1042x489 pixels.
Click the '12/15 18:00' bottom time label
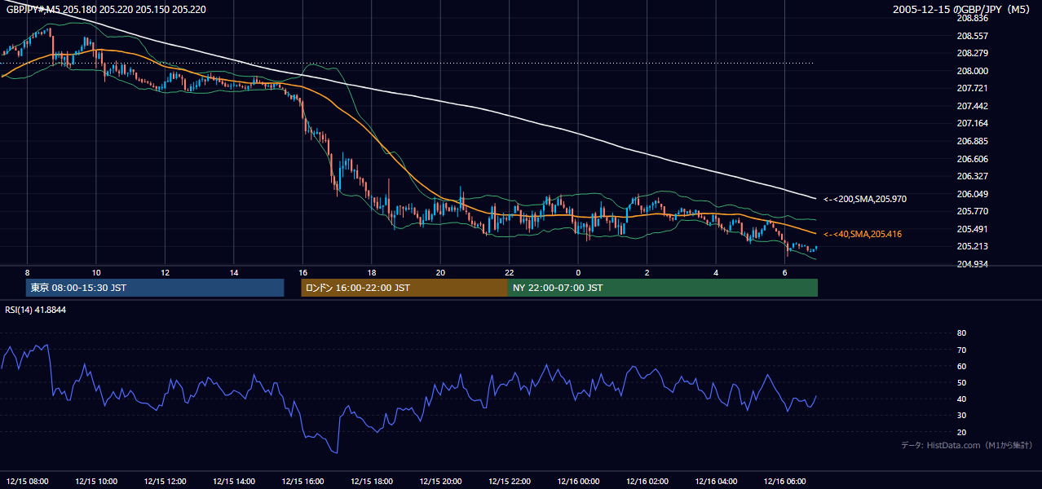pyautogui.click(x=371, y=481)
